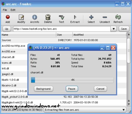132x114 pixels.
Task: Sort file list by Size column
Action: coord(64,35)
